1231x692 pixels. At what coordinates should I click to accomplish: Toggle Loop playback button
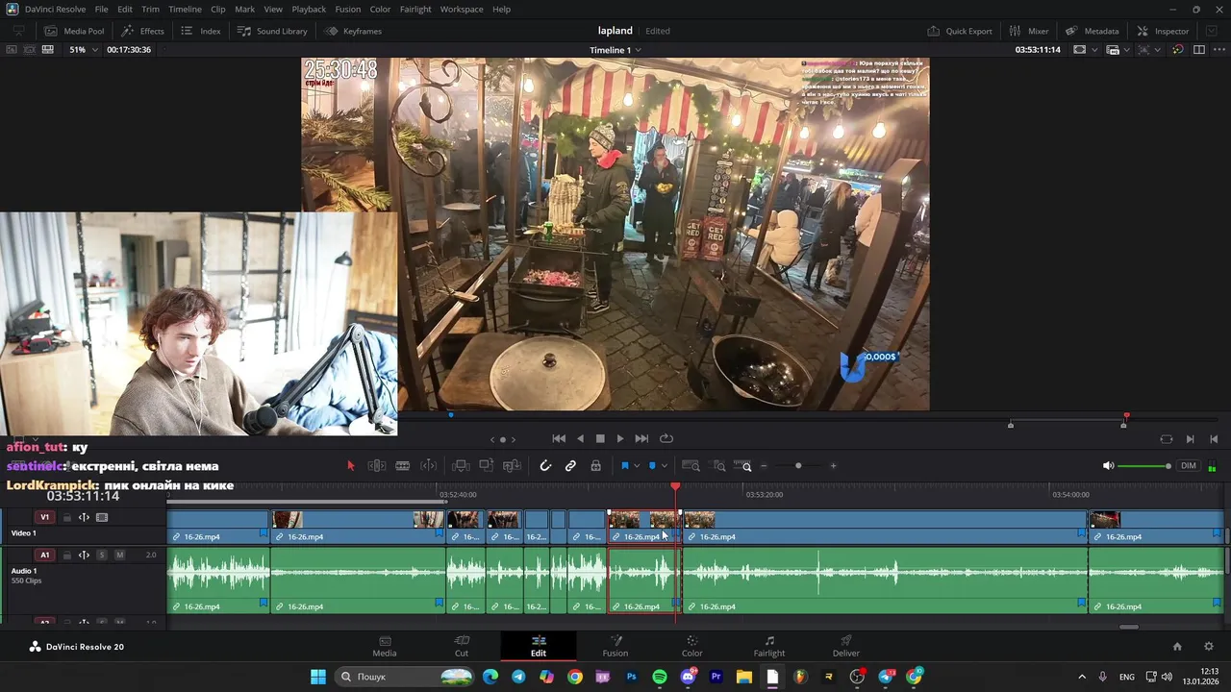(666, 439)
